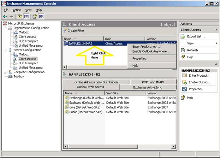
Task: Open Unified Messaging under Organization Configuration
Action: (31, 46)
